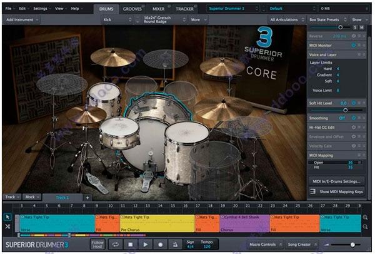Select the left rack tom

104,98
